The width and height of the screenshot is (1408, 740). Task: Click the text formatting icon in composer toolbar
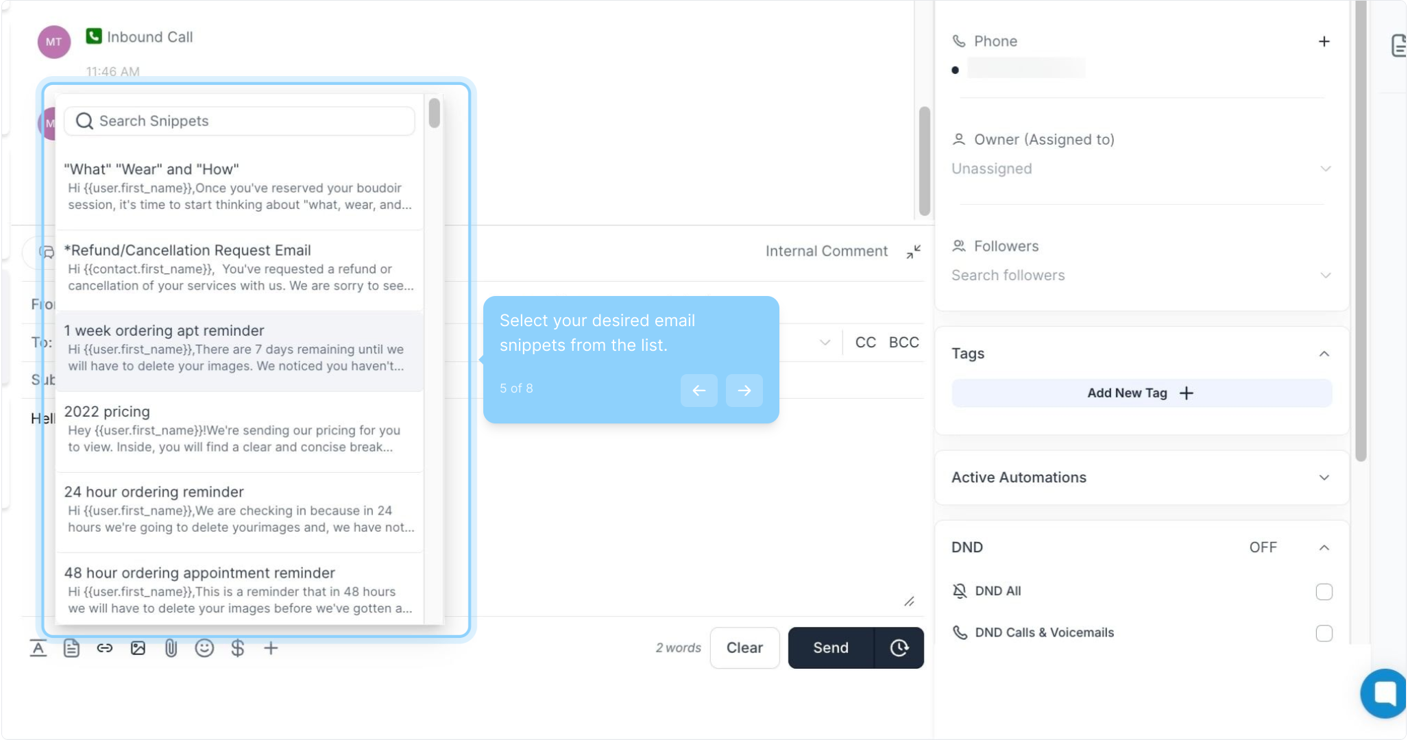[x=38, y=648]
